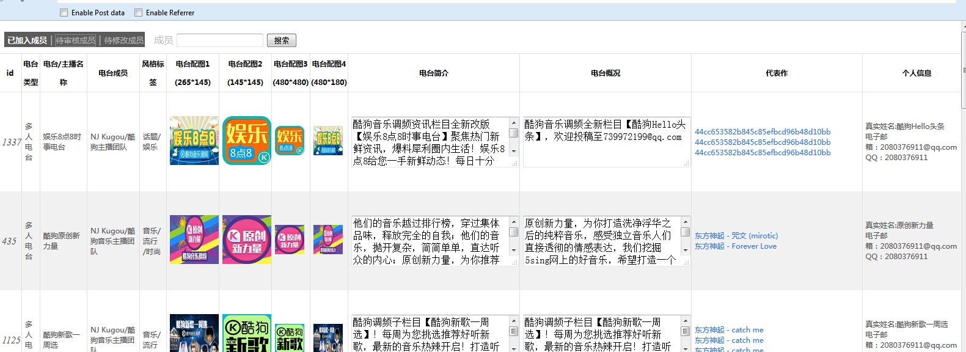Focus the 成员 search input field
The image size is (966, 352).
(220, 40)
